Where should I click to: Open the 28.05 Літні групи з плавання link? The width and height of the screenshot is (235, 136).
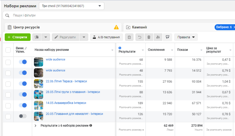(73, 92)
